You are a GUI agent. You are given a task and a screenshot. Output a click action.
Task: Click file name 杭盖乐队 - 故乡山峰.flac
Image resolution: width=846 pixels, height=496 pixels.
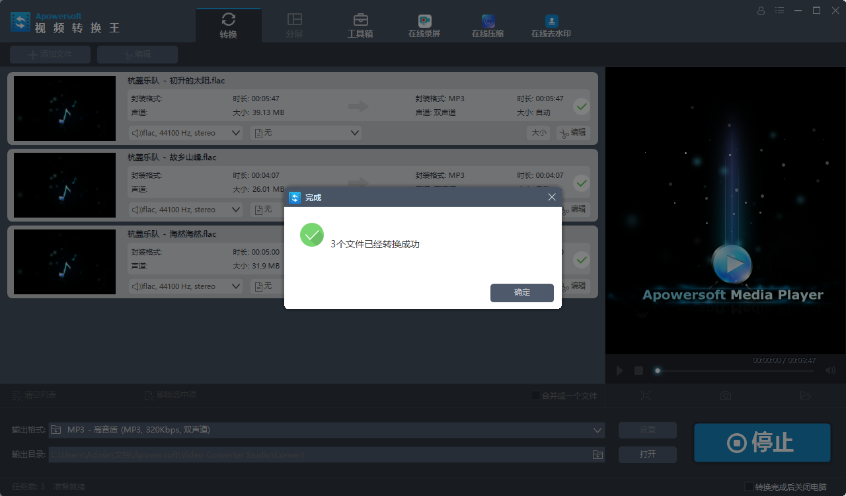tap(172, 157)
